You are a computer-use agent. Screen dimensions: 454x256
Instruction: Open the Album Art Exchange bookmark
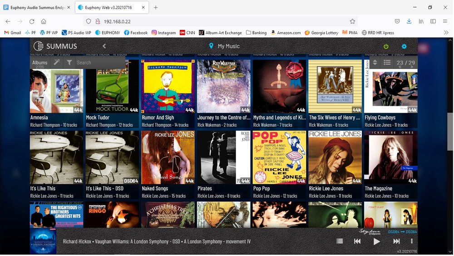pos(220,33)
